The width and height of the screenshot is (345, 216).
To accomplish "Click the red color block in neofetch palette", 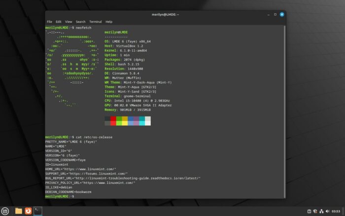I will 113,121.
